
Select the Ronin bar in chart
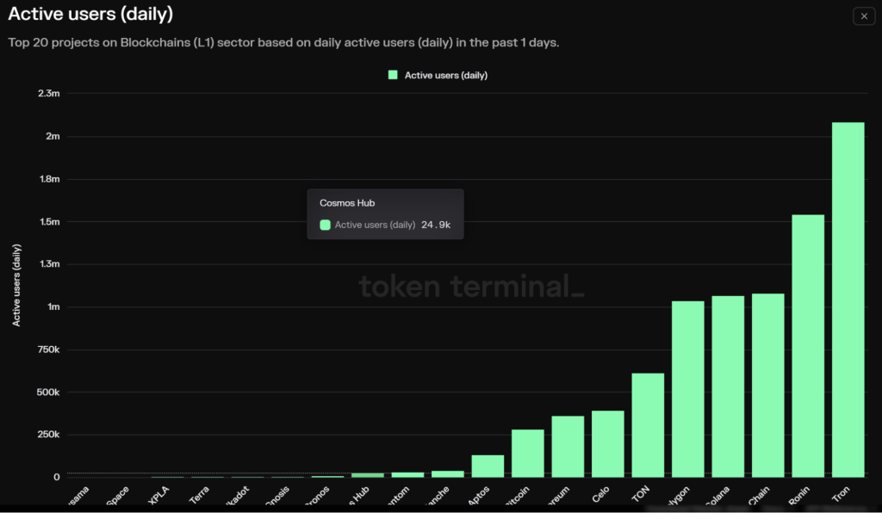click(808, 345)
